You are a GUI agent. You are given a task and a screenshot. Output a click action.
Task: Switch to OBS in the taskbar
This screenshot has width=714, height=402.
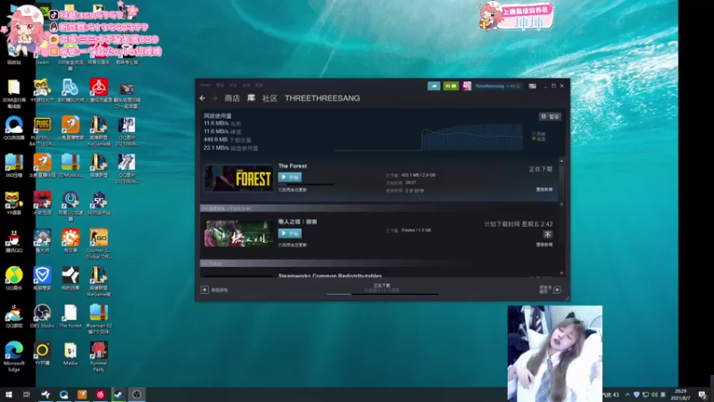pyautogui.click(x=137, y=394)
